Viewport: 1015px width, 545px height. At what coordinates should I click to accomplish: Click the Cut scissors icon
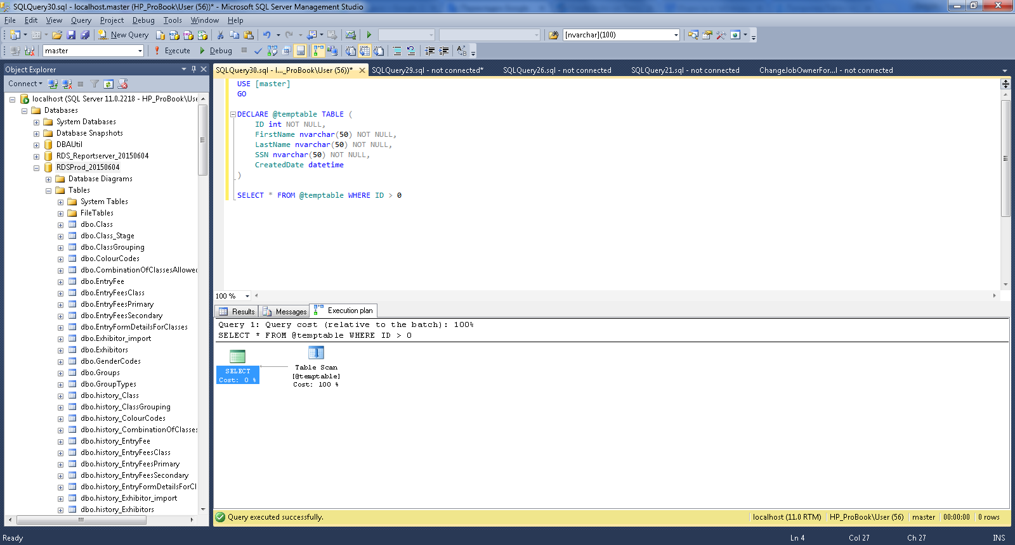click(x=220, y=35)
